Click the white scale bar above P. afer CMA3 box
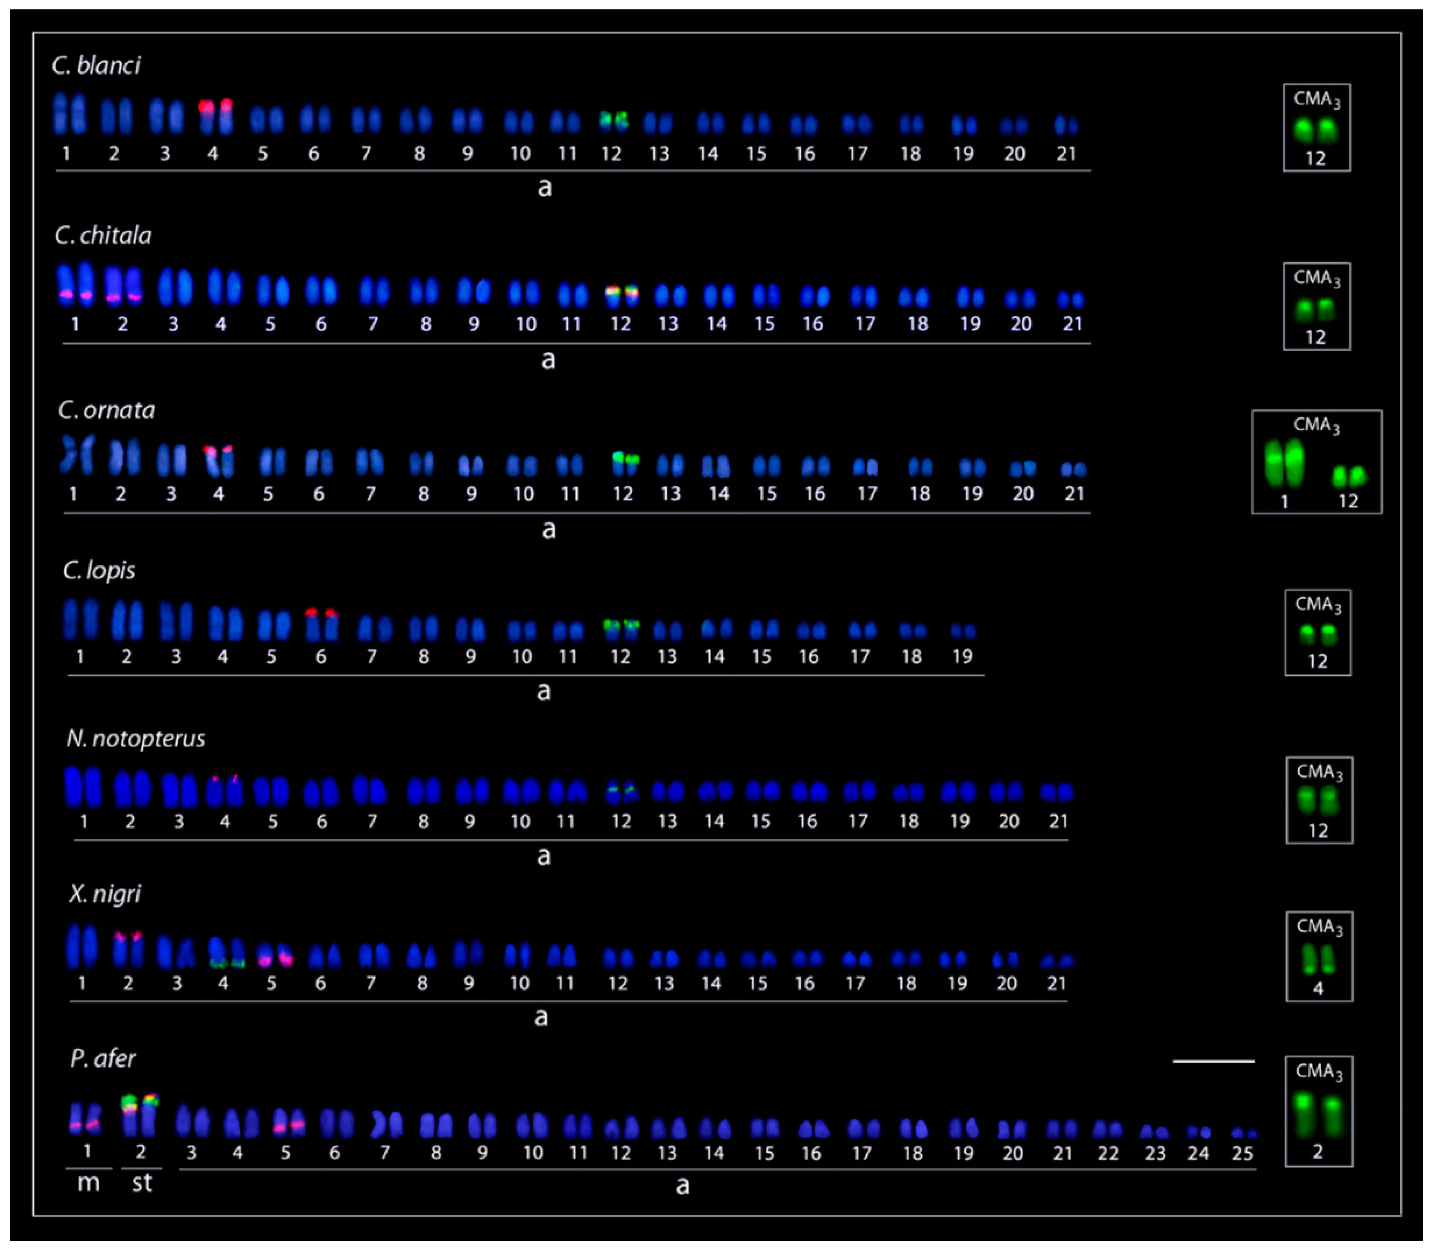1433x1254 pixels. coord(1213,1062)
